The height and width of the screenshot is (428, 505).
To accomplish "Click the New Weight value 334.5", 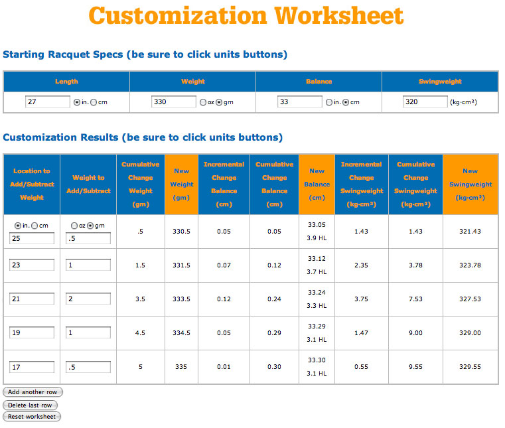I will coord(181,332).
